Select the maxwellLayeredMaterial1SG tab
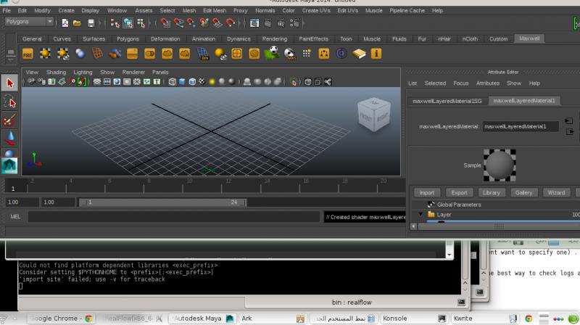 447,101
